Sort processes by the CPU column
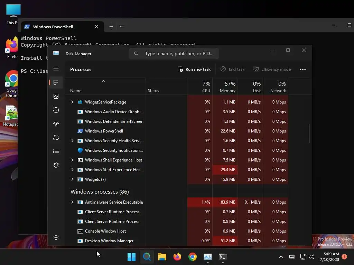The image size is (354, 265). (200, 87)
